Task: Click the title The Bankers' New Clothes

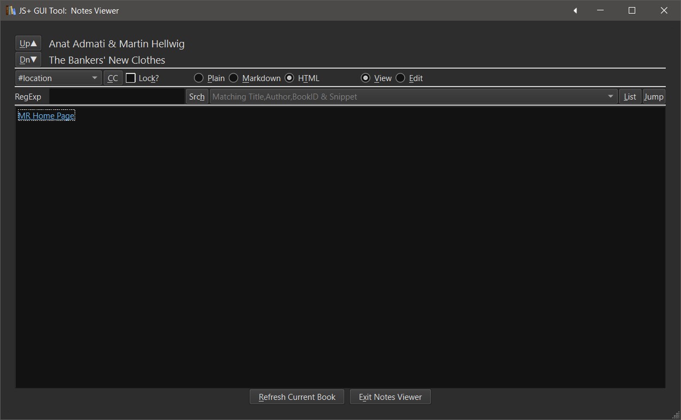Action: click(107, 60)
